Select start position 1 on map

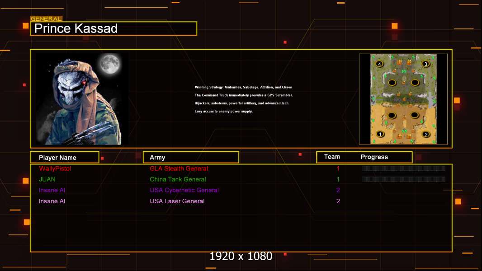[380, 134]
